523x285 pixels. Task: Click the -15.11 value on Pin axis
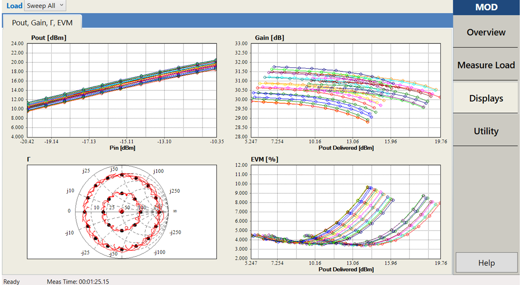(x=126, y=141)
